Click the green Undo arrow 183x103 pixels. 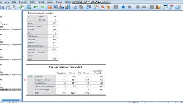click(x=36, y=7)
